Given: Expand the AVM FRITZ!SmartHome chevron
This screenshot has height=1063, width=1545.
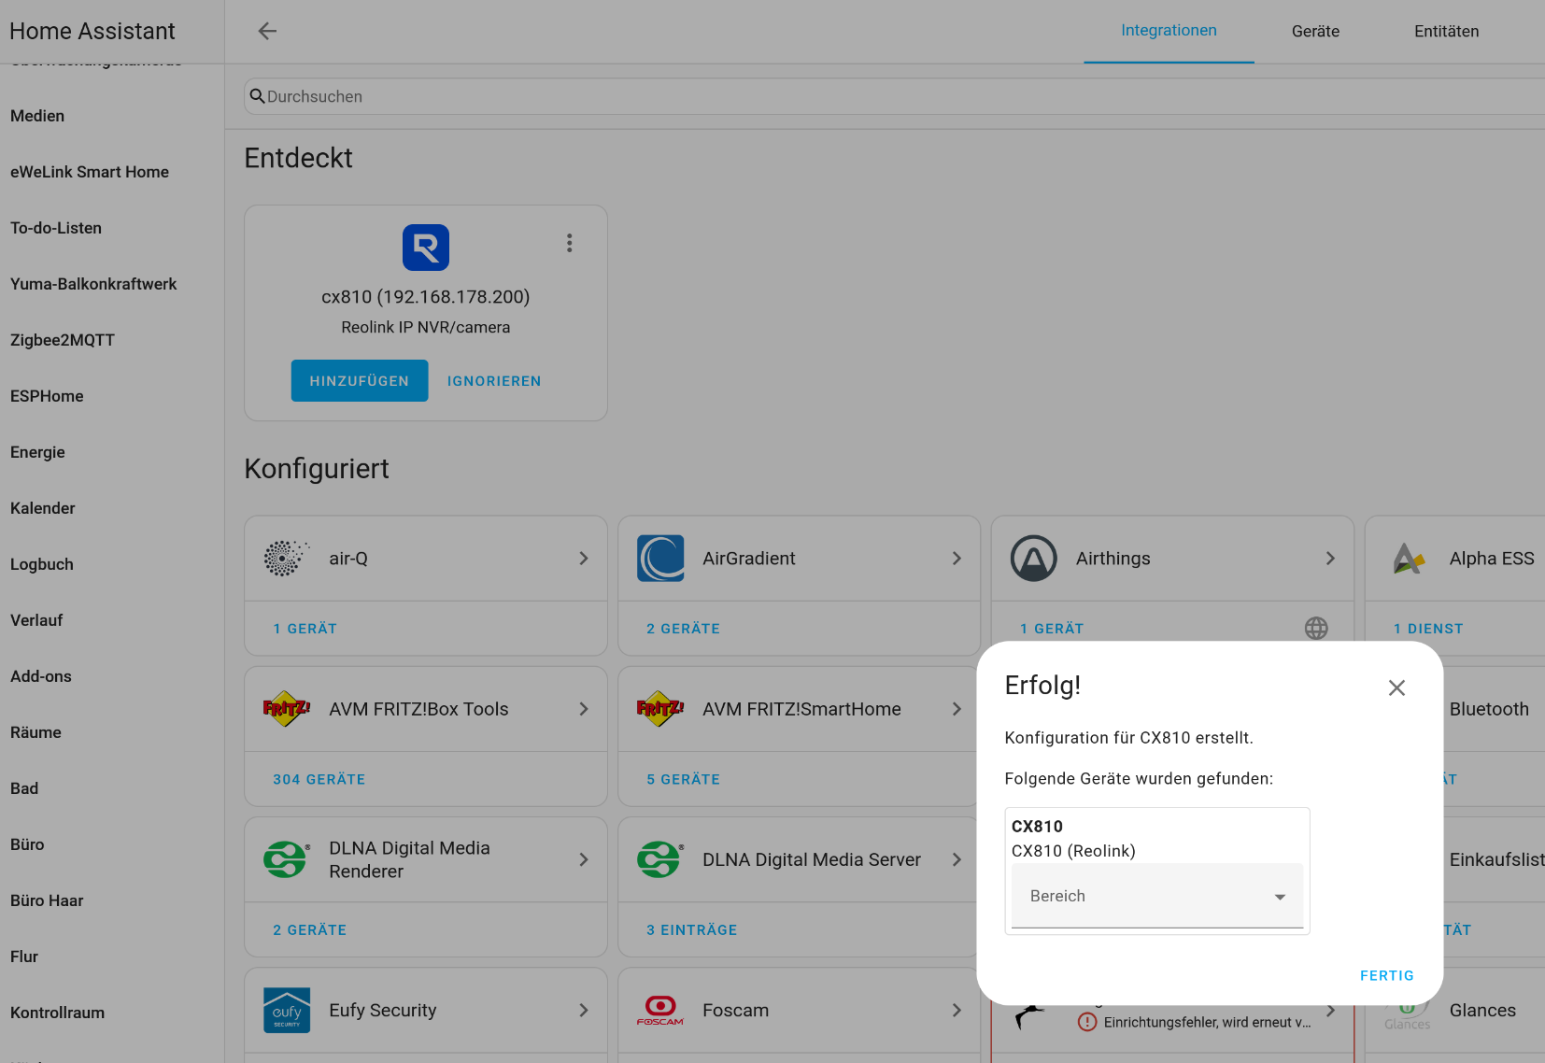Looking at the screenshot, I should coord(957,709).
